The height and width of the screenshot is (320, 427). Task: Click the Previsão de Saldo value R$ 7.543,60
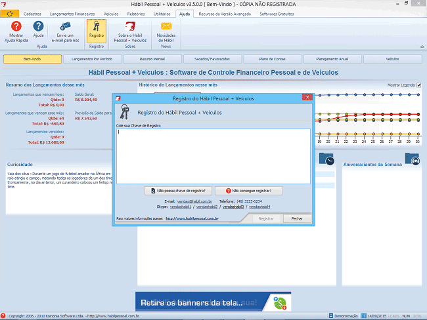pyautogui.click(x=86, y=119)
